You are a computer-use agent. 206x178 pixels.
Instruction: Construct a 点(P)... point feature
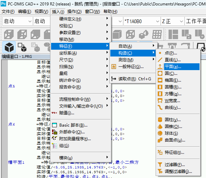(178, 53)
